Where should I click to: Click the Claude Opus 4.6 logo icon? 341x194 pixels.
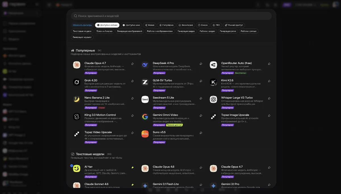(x=145, y=169)
